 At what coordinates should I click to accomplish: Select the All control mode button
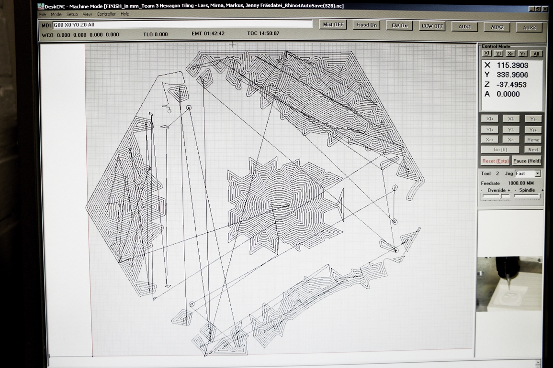(536, 54)
